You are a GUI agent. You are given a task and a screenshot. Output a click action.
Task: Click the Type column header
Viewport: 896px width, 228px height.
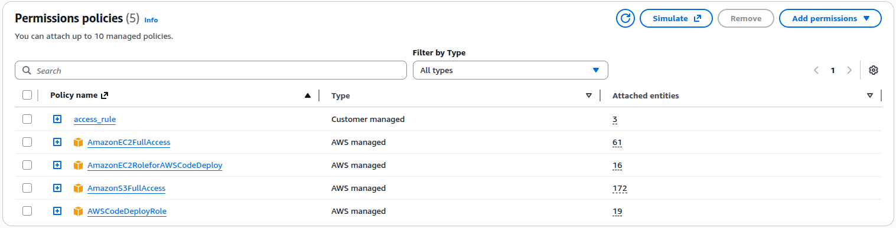tap(341, 95)
